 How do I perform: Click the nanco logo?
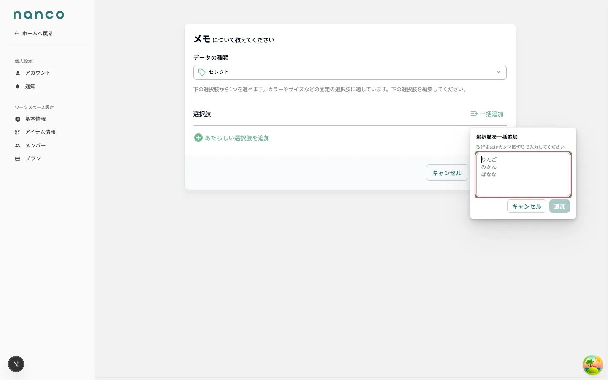coord(39,15)
